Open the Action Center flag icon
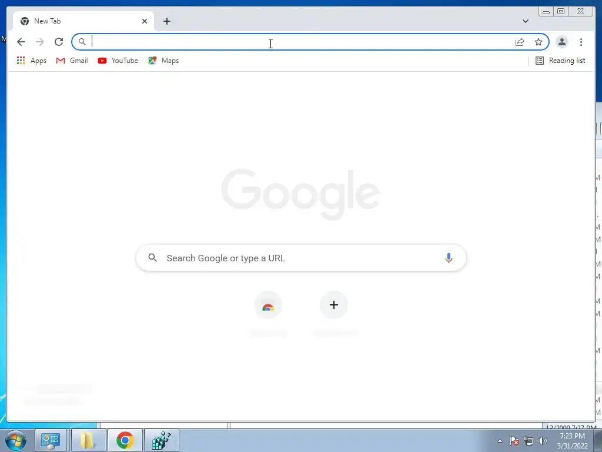602x452 pixels. 514,441
